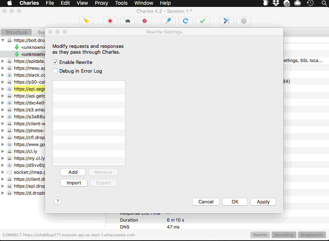Open the Proxy menu
Image resolution: width=329 pixels, height=241 pixels.
101,3
